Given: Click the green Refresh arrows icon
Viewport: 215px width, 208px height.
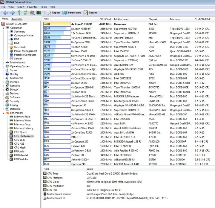Looking at the screenshot, I should tap(25, 13).
